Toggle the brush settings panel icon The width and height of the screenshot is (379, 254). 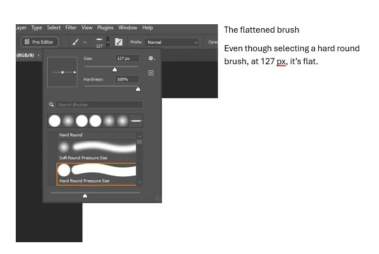pos(118,42)
